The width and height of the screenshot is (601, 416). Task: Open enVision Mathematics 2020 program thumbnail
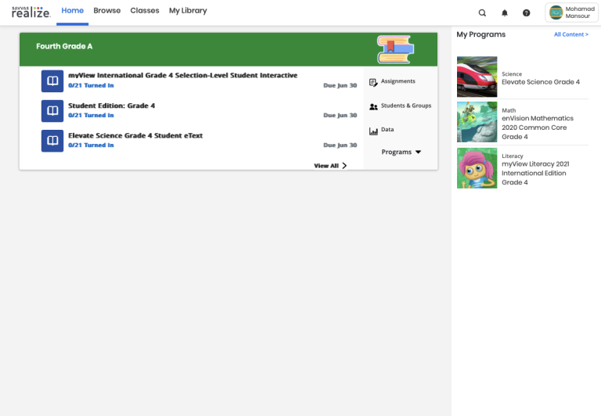pos(477,121)
